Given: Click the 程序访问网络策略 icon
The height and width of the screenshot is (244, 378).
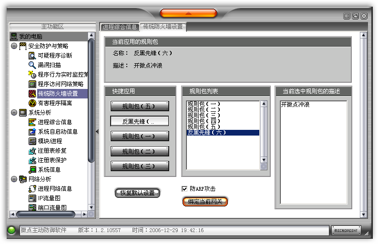Looking at the screenshot, I should tap(32, 84).
